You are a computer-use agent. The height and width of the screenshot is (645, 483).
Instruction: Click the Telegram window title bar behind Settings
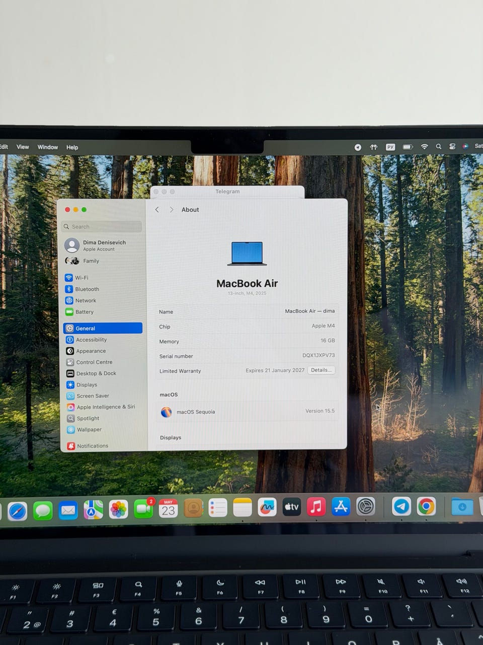point(227,191)
